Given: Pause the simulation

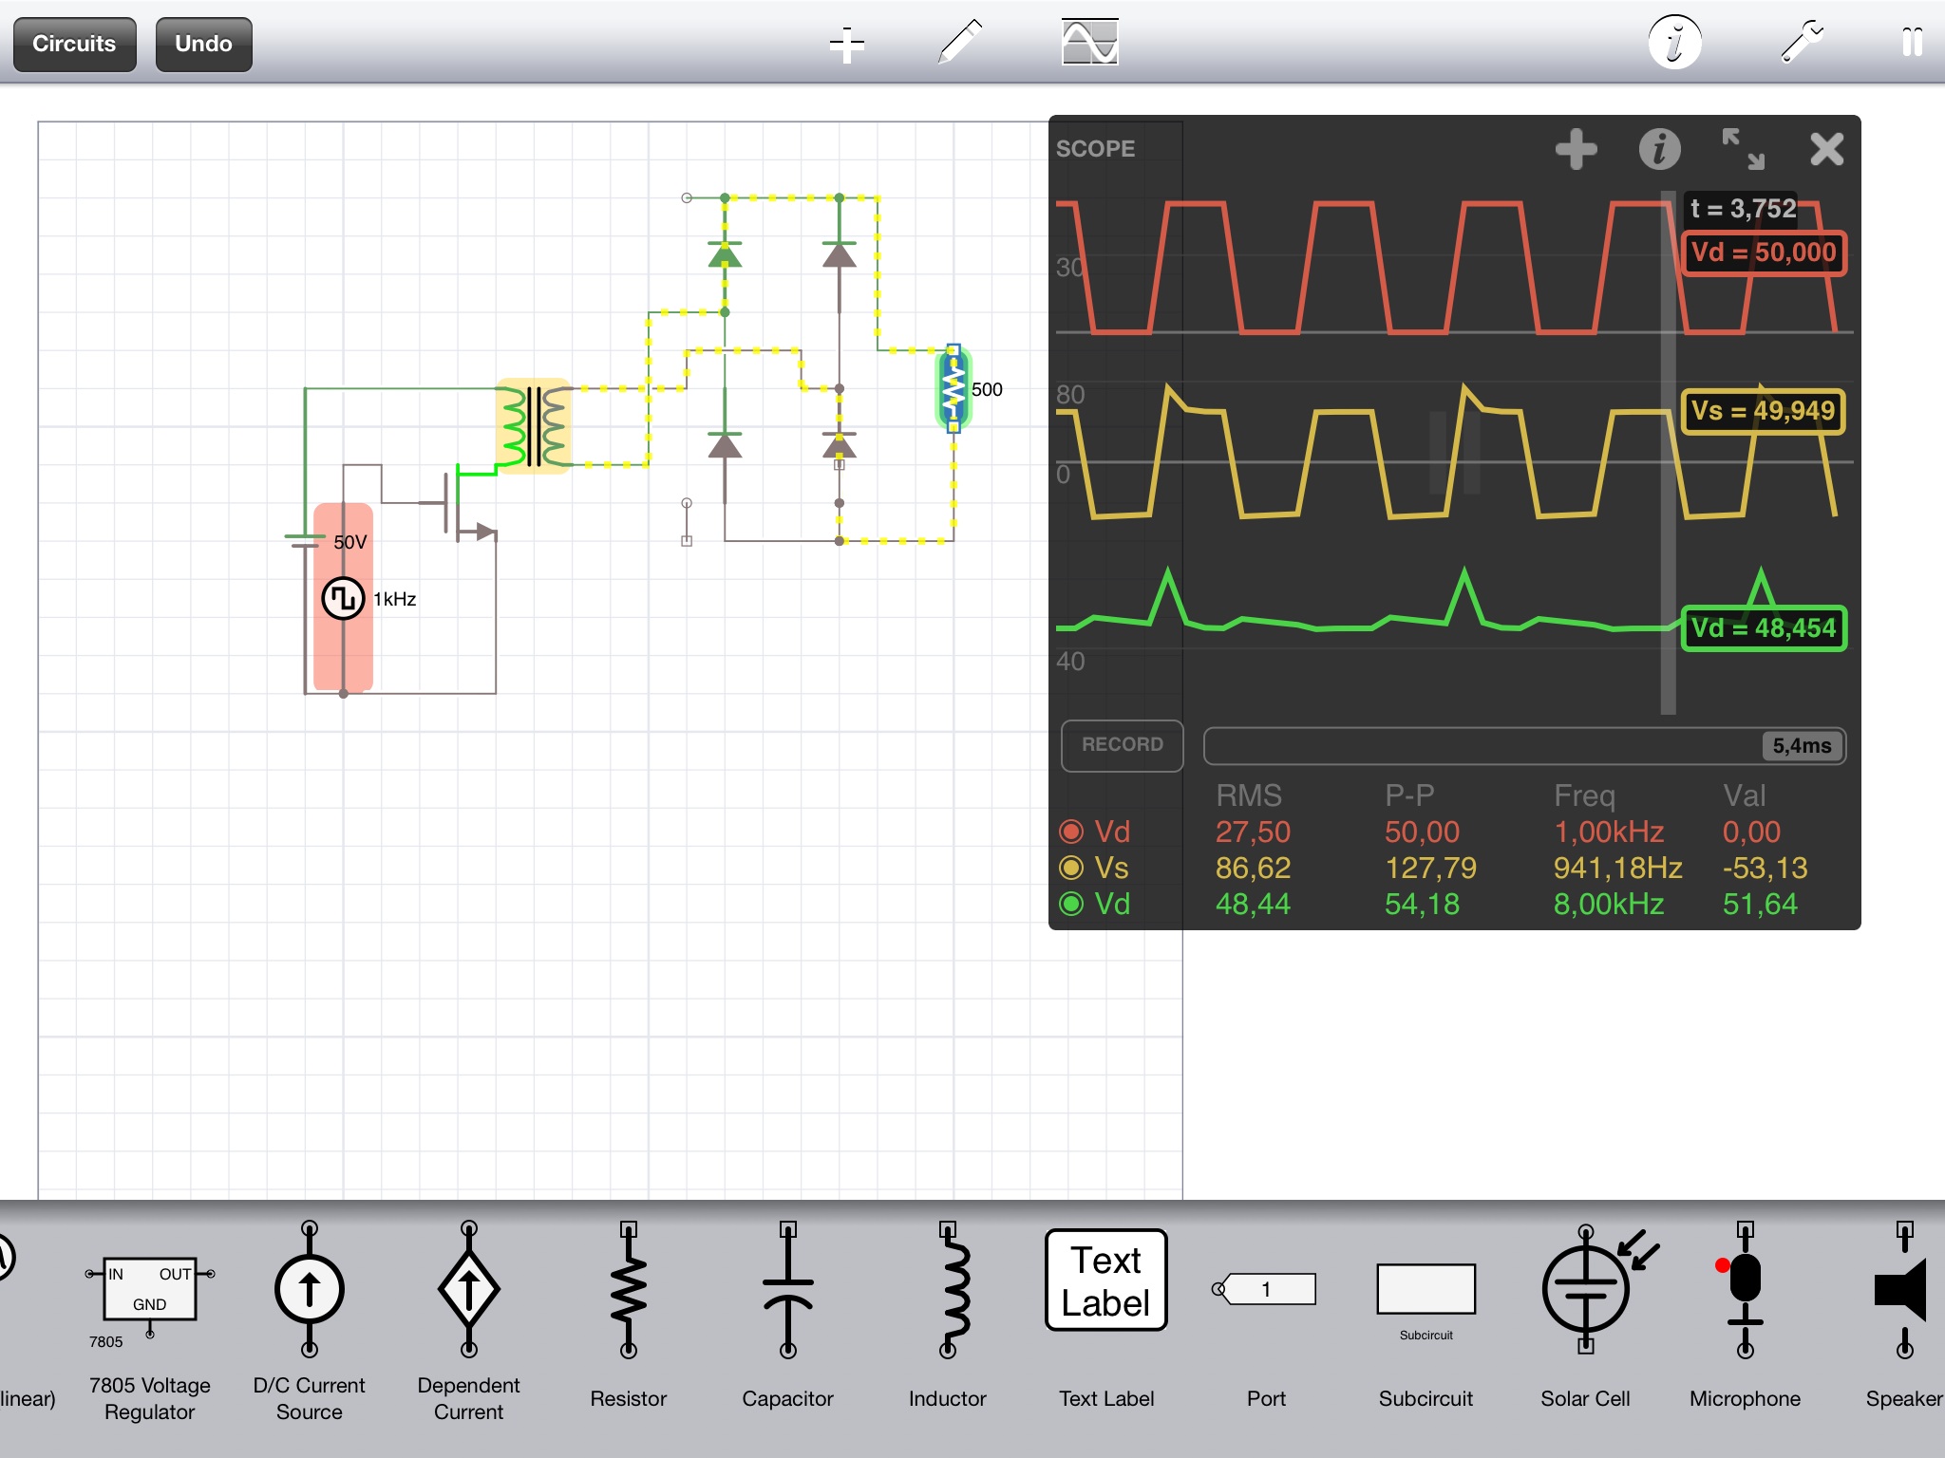Looking at the screenshot, I should 1912,43.
